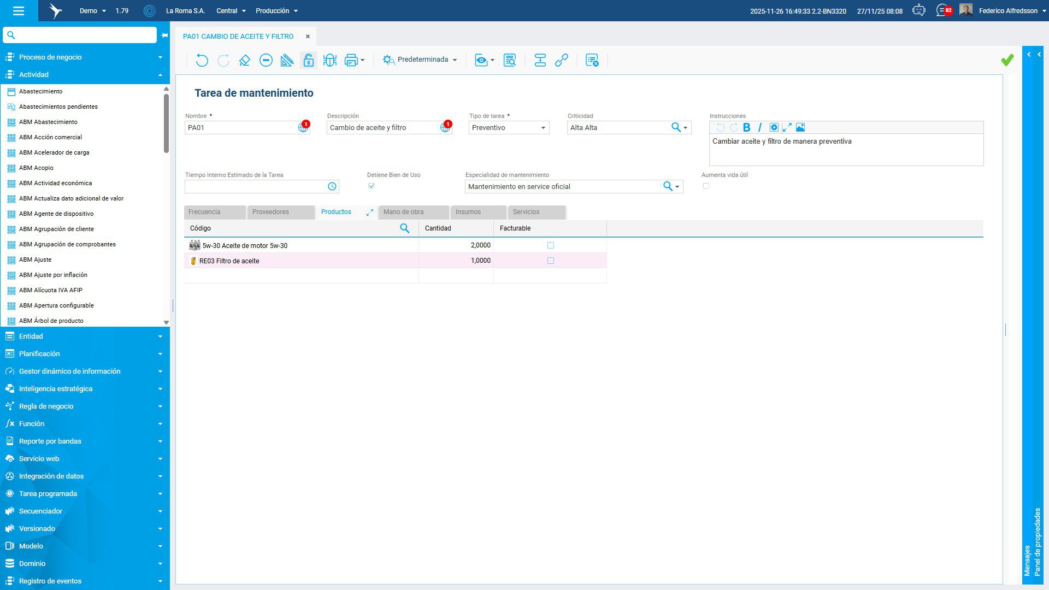
Task: Enable Aumenta vida útil checkbox
Action: [706, 186]
